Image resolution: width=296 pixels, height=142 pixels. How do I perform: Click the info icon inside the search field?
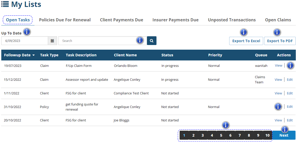(x=140, y=40)
